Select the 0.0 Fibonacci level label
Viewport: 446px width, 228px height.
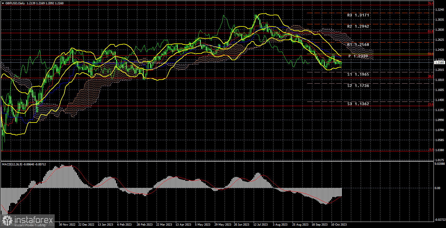431,150
